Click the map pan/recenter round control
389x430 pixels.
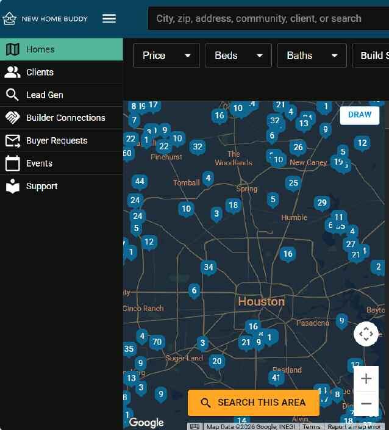pyautogui.click(x=366, y=334)
